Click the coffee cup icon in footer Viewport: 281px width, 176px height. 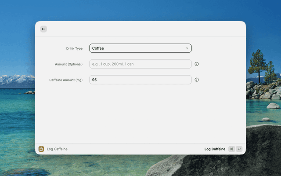click(x=41, y=149)
